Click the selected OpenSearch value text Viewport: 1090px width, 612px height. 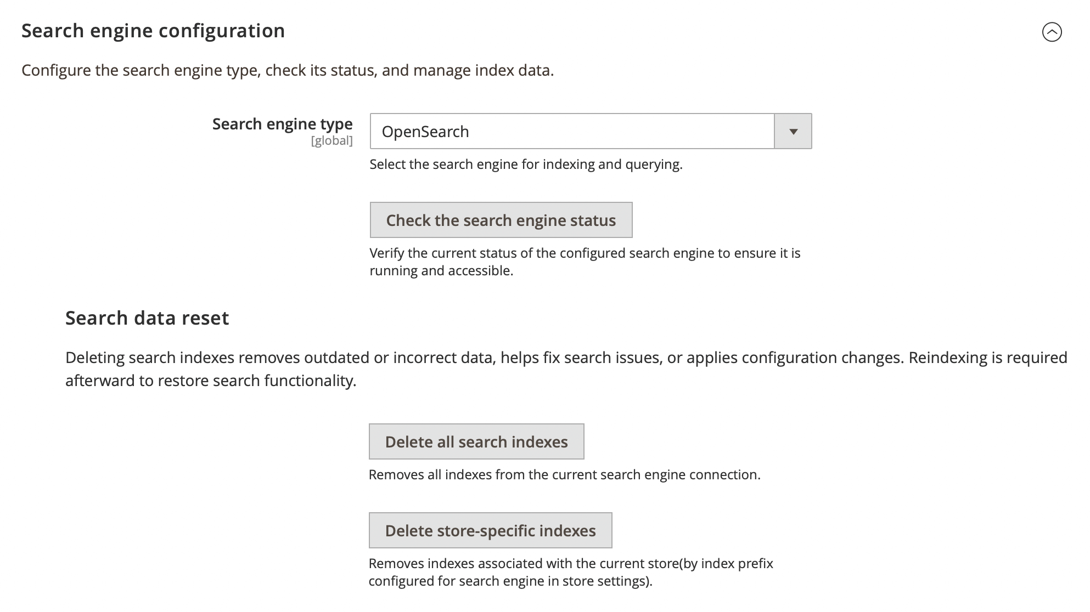(425, 132)
